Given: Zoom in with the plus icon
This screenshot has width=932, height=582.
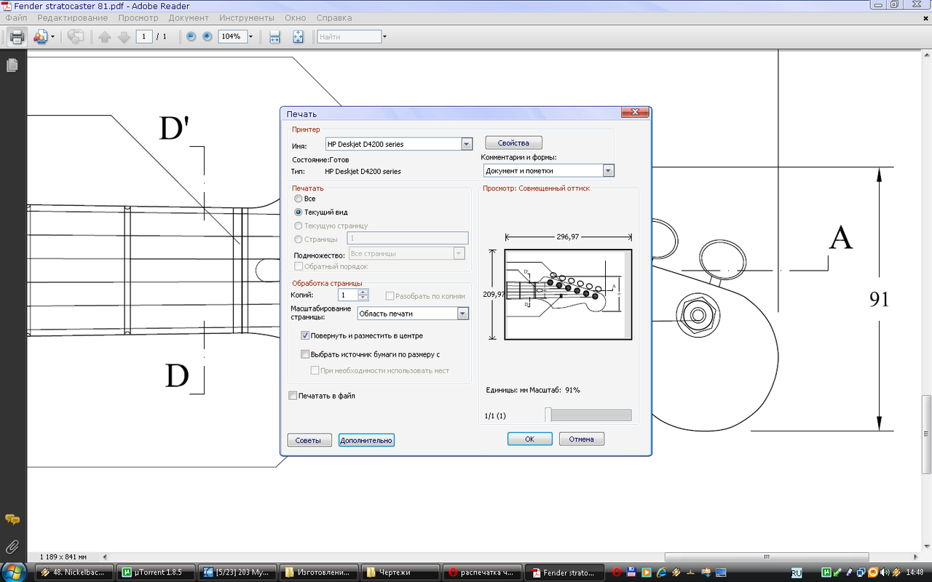Looking at the screenshot, I should tap(208, 36).
